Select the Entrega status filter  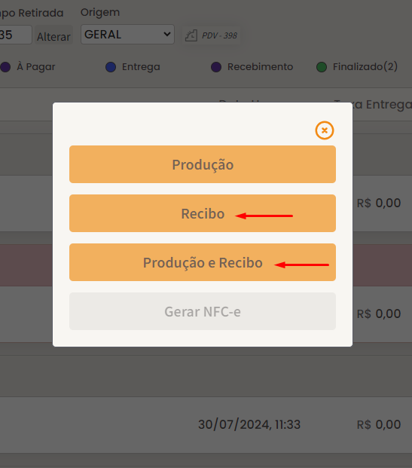tap(141, 67)
